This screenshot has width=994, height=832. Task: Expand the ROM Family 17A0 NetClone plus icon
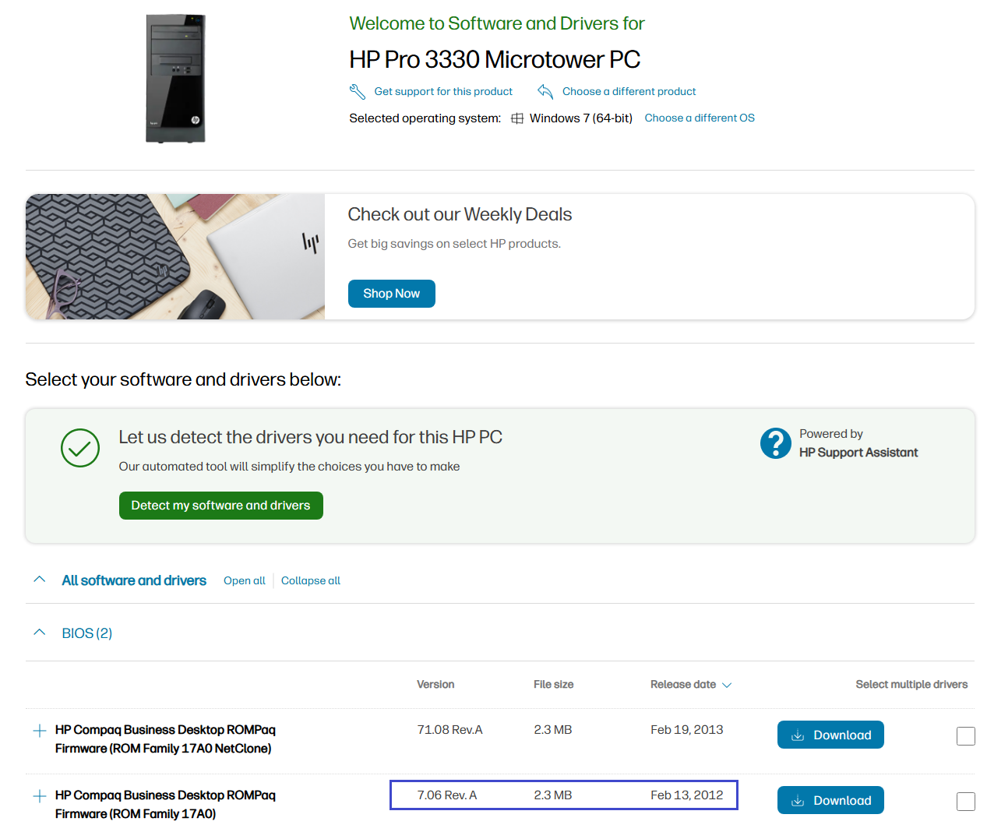40,731
